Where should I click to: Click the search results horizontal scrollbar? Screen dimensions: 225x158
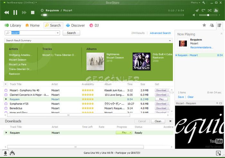click(68, 115)
